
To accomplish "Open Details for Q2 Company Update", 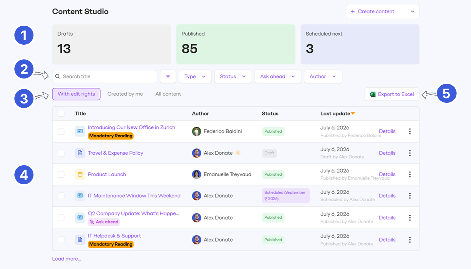I will pos(387,217).
